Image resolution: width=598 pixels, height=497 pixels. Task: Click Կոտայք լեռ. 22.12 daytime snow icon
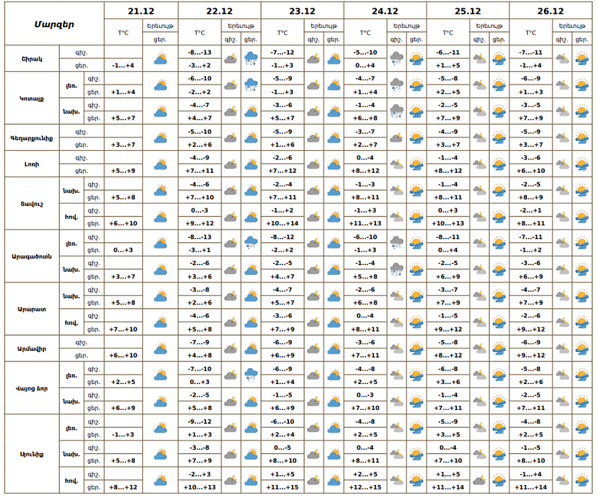click(250, 85)
